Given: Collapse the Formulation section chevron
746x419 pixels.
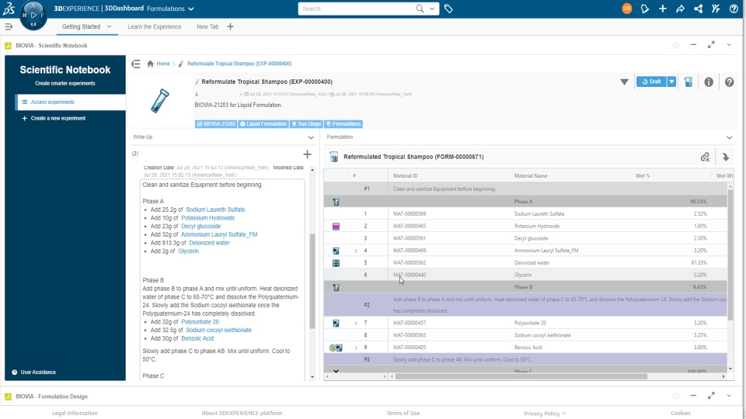Looking at the screenshot, I should (730, 137).
